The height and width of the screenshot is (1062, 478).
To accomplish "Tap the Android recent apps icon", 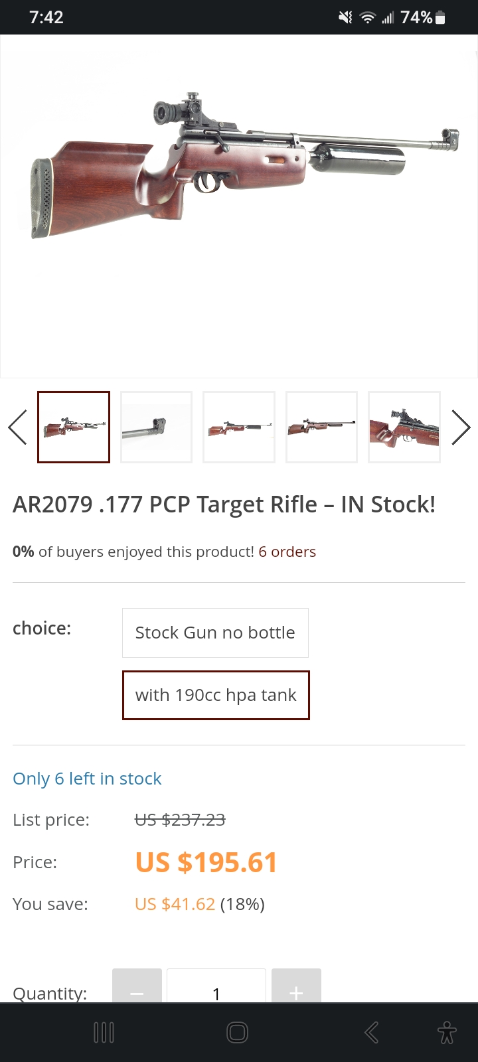I will coord(104,1033).
